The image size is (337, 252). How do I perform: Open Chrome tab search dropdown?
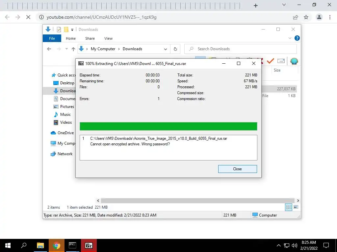284,5
